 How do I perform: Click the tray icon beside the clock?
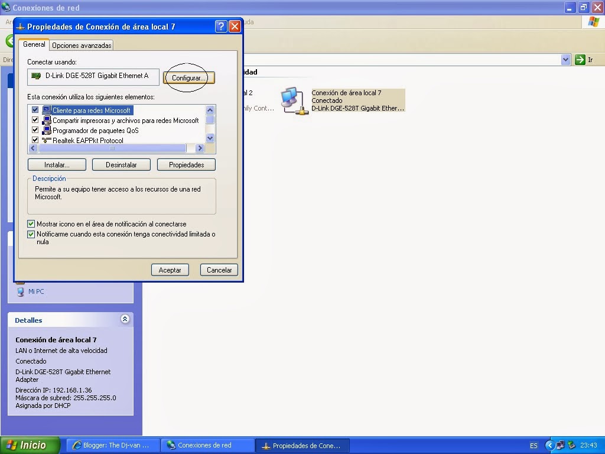[x=572, y=446]
